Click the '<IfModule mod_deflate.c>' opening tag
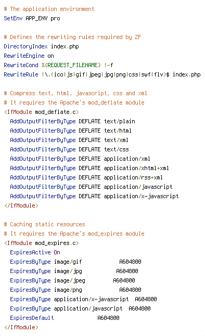This screenshot has width=205, height=336. [x=42, y=112]
